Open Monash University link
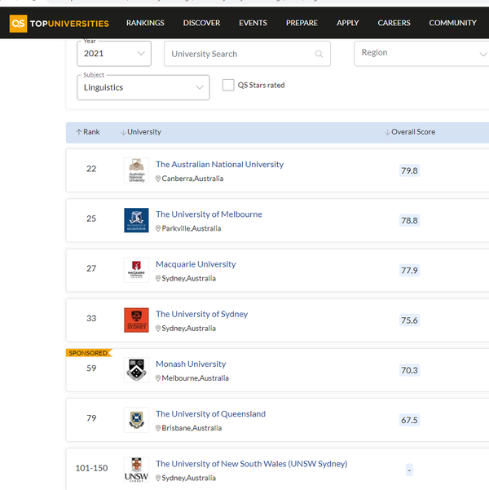The image size is (489, 490). [191, 364]
